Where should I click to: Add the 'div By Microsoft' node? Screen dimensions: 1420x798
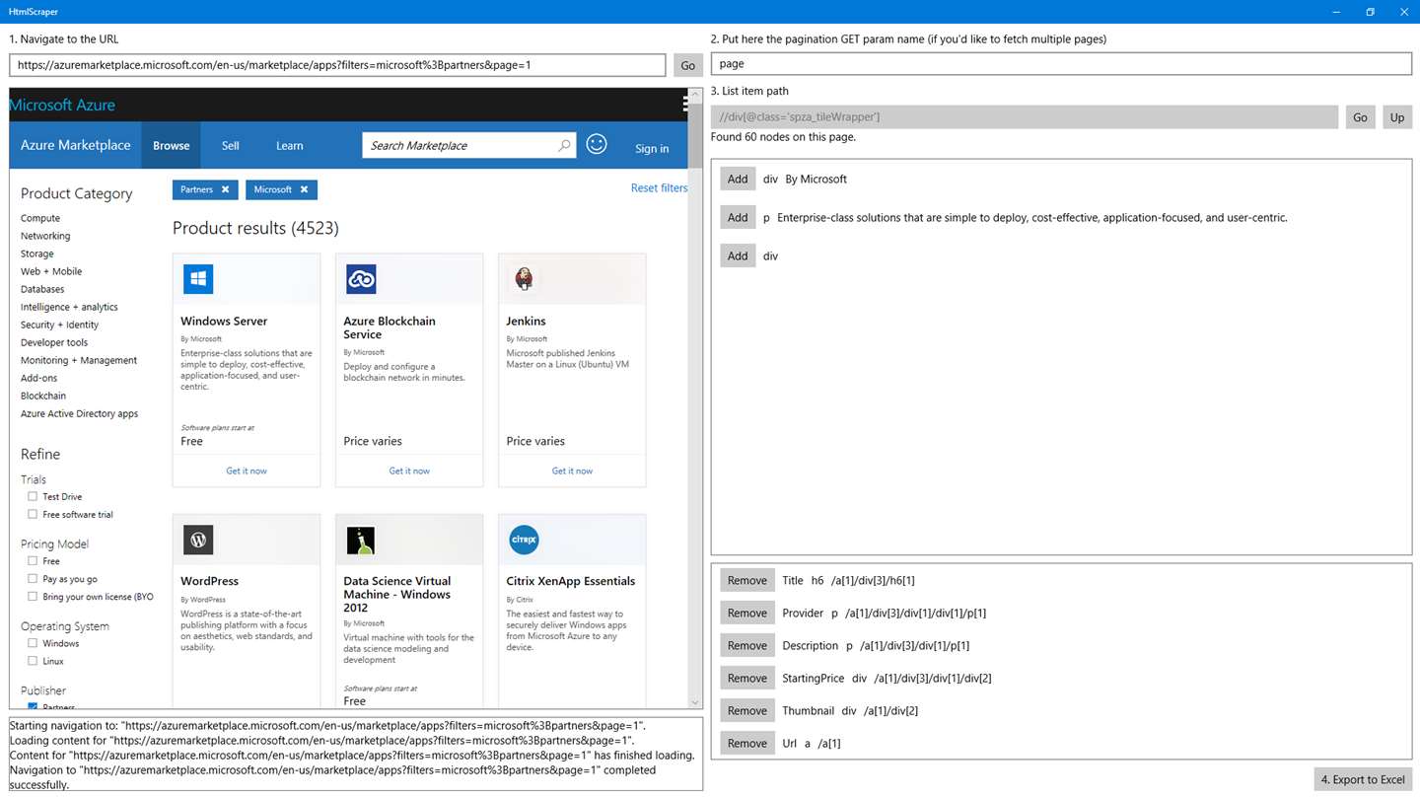click(x=738, y=179)
